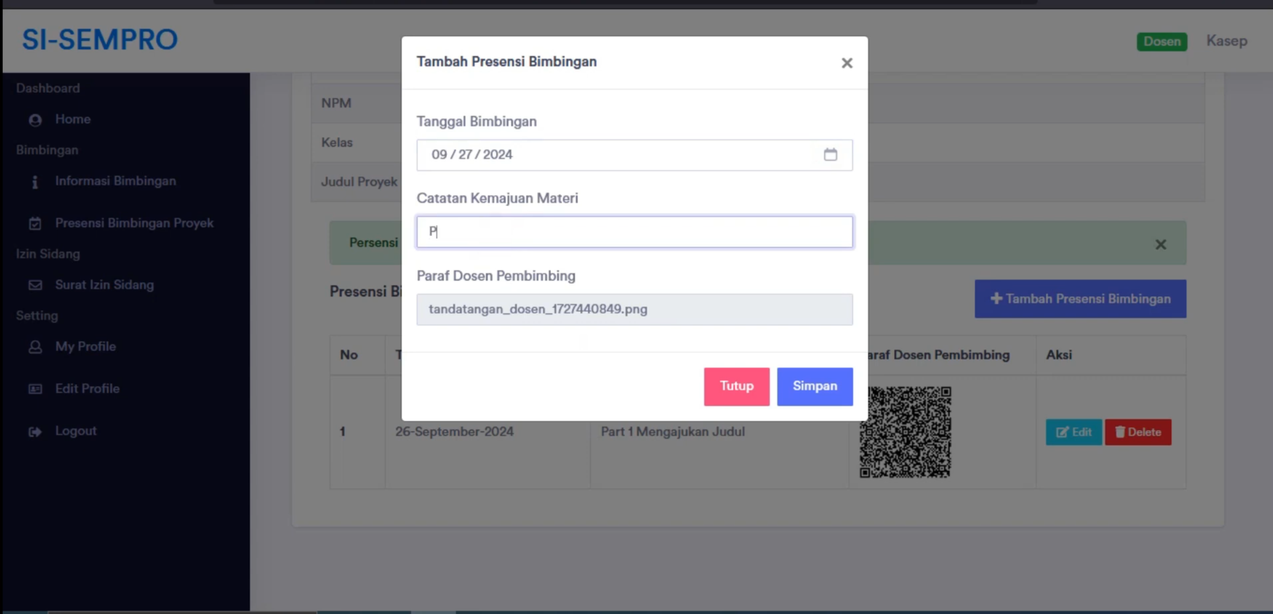The width and height of the screenshot is (1273, 614).
Task: Click the Surat Izin Sidang envelope icon
Action: click(35, 285)
